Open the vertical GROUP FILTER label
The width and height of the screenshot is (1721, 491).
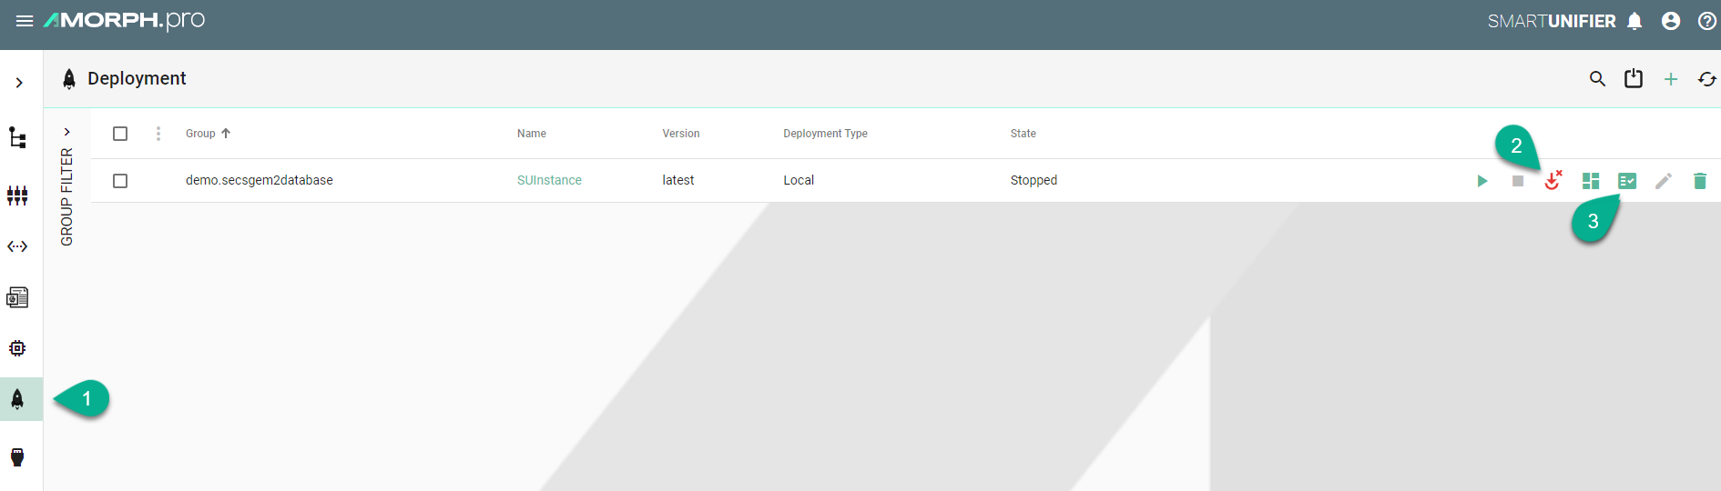[x=66, y=196]
